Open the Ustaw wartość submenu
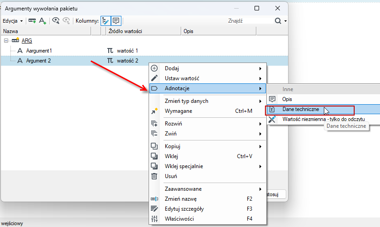The image size is (380, 227). click(x=207, y=78)
